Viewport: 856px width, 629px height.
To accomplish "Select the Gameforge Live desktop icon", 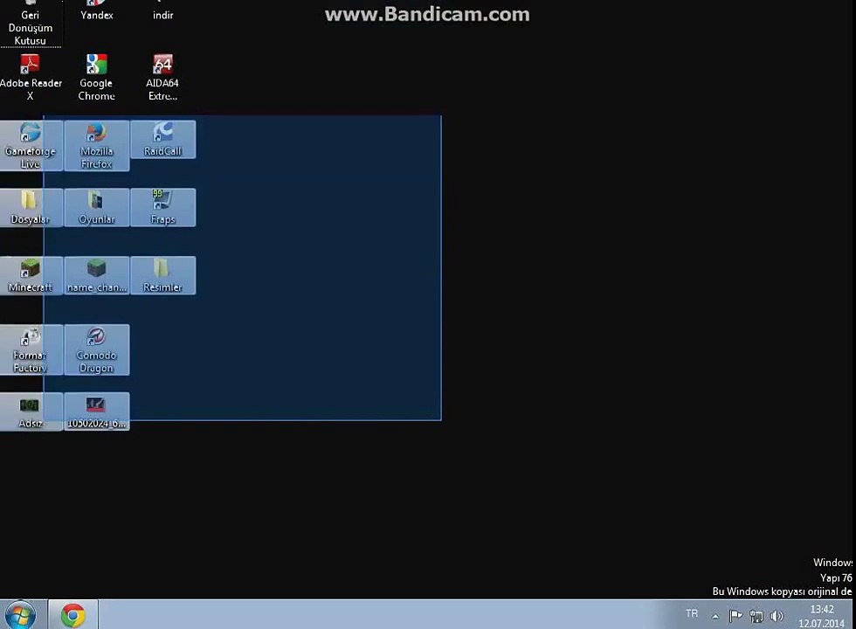I will (30, 145).
